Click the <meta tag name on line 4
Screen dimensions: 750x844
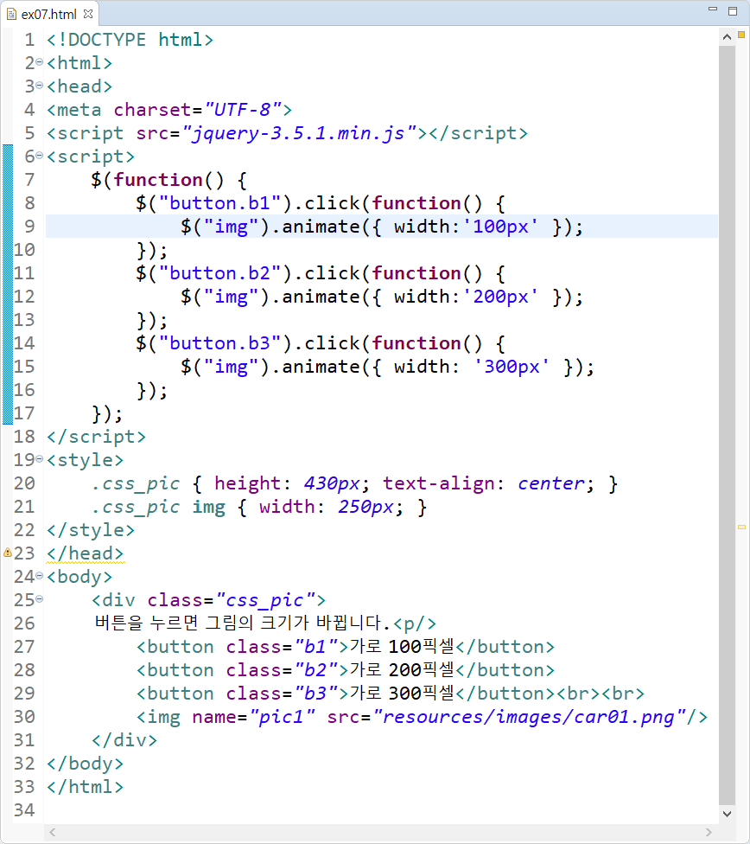73,110
